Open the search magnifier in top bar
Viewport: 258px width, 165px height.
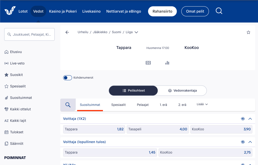[x=219, y=11]
